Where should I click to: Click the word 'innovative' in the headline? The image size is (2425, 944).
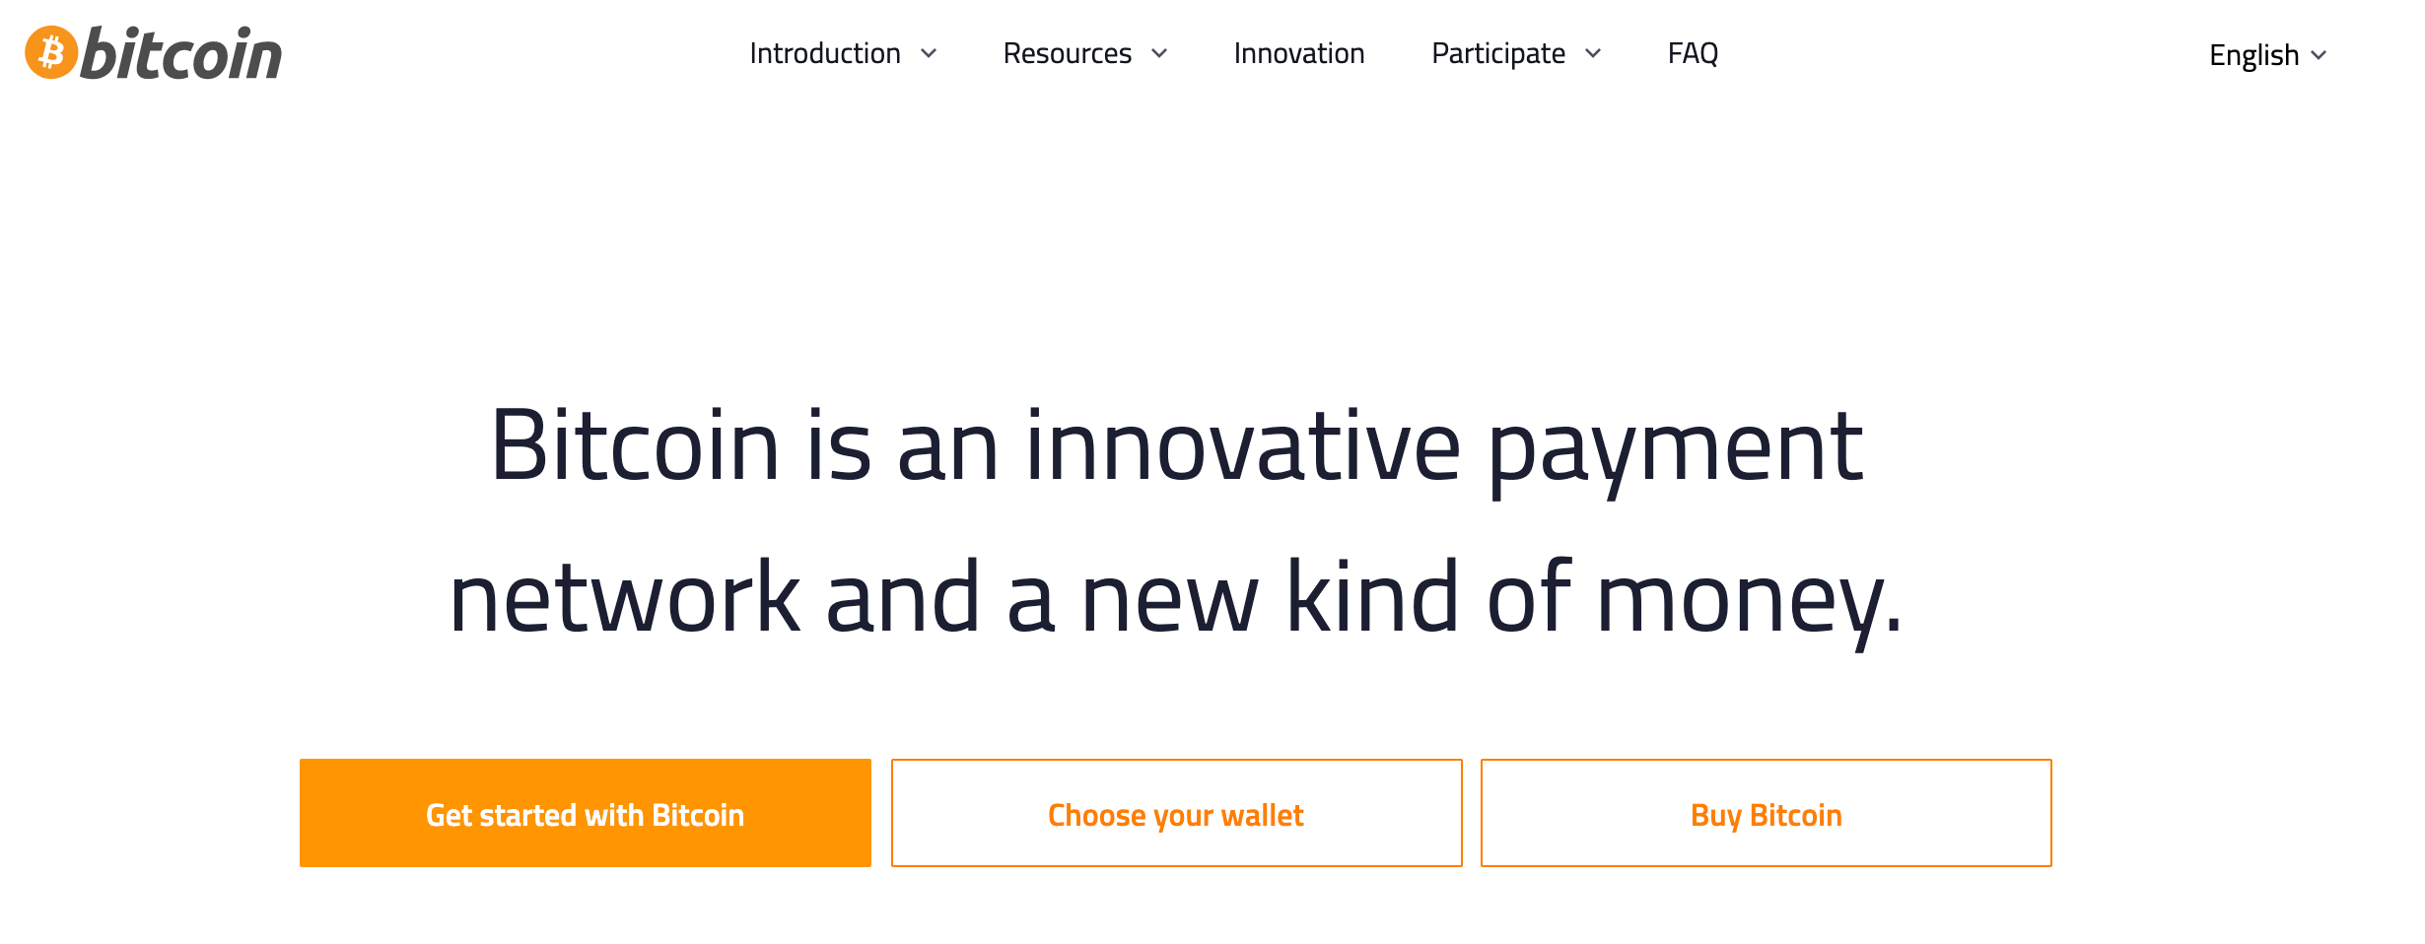point(1243,446)
